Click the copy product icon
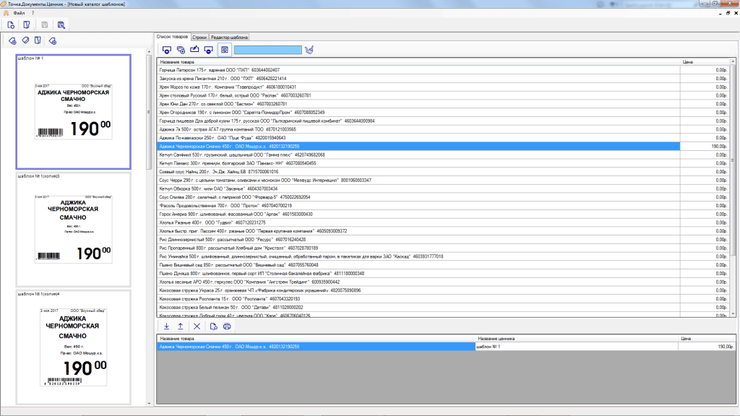The width and height of the screenshot is (740, 416). pos(181,50)
